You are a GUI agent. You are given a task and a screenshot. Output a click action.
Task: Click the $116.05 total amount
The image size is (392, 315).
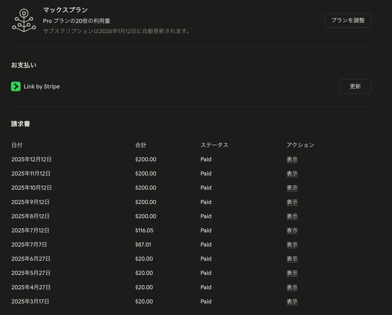[144, 231]
